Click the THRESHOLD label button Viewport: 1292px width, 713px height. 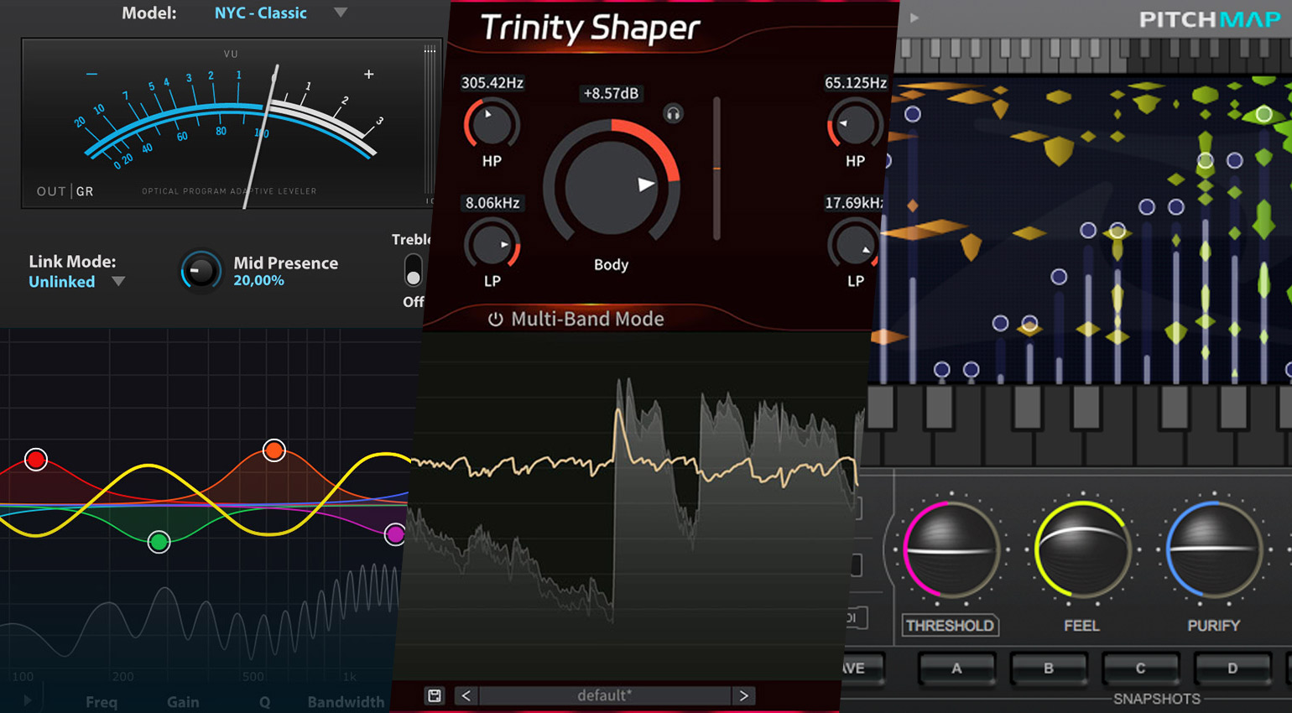[950, 625]
